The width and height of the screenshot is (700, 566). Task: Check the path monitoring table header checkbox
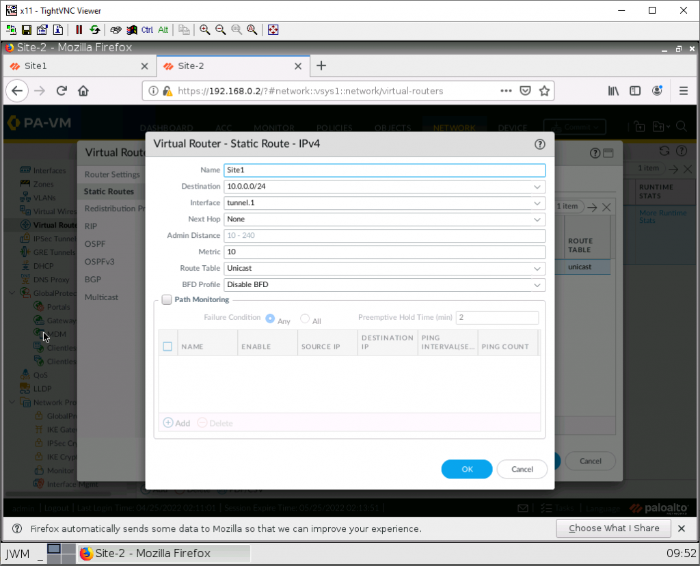coord(167,346)
